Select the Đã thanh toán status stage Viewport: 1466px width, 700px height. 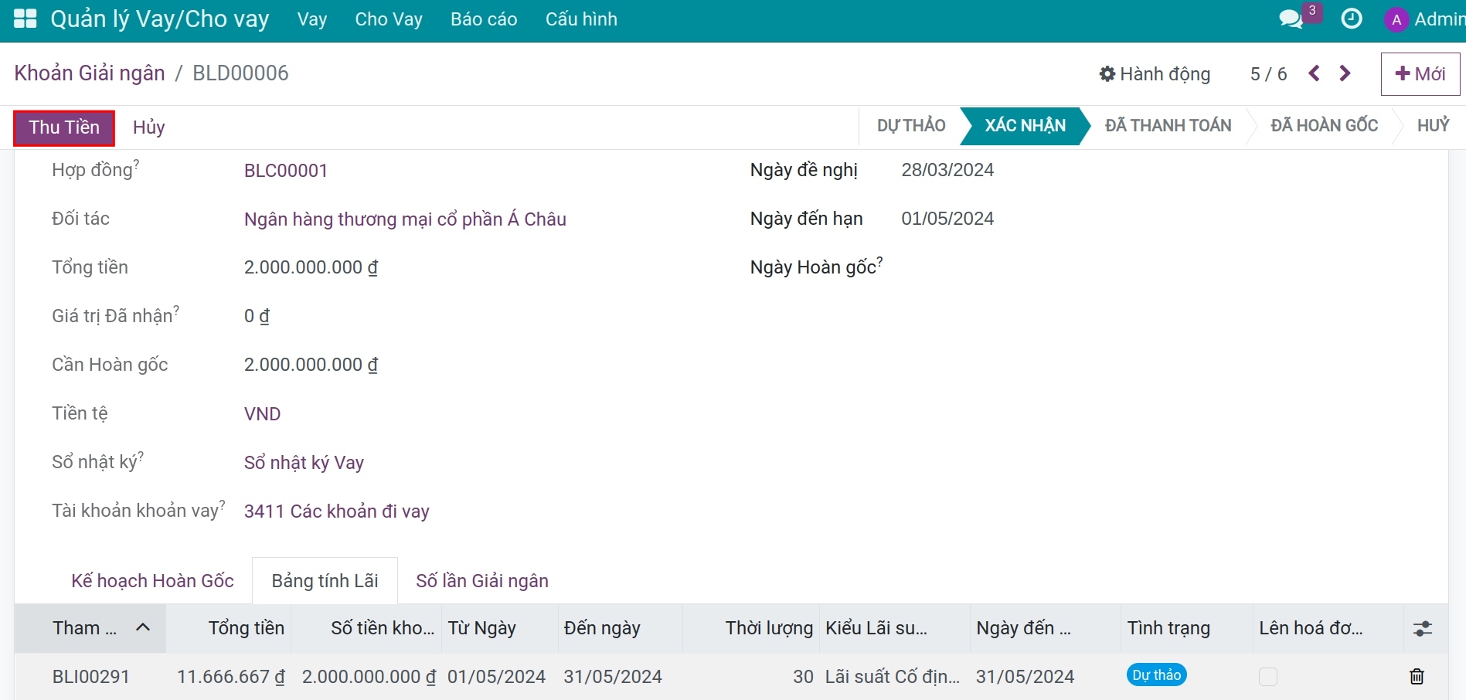tap(1168, 126)
